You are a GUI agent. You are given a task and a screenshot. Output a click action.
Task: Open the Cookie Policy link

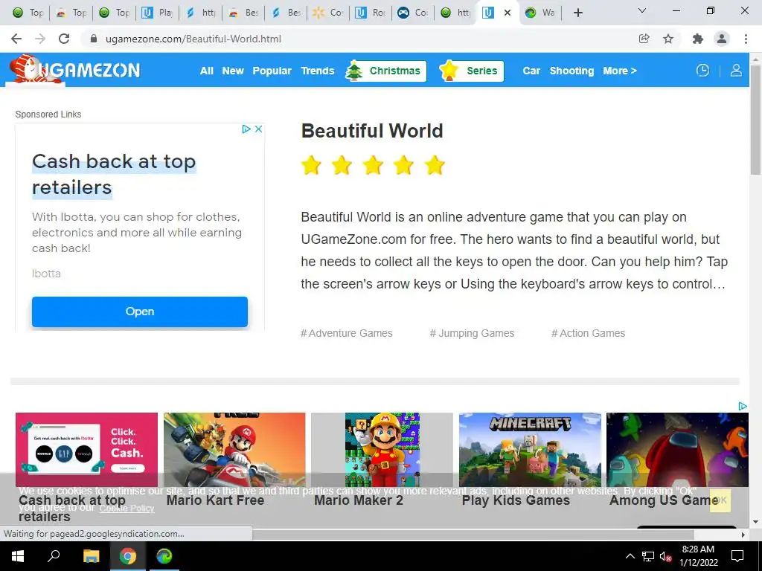click(127, 508)
